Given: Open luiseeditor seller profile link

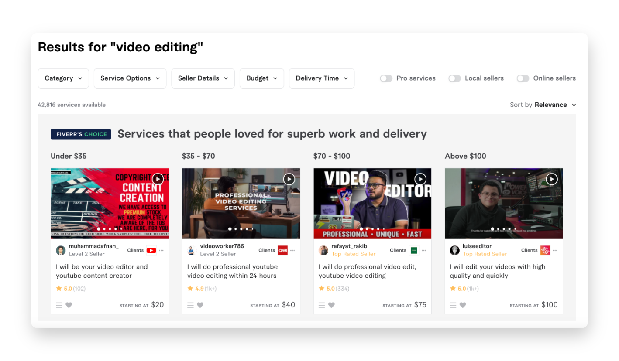Looking at the screenshot, I should click(477, 246).
